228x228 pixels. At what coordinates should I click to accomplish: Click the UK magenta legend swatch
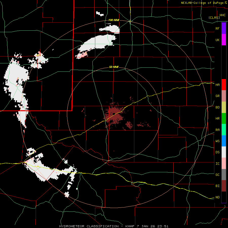224,40
